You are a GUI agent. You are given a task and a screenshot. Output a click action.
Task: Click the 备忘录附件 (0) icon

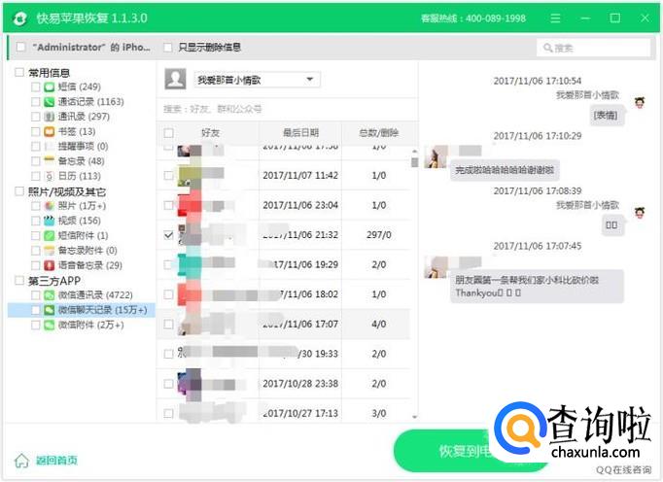pyautogui.click(x=50, y=251)
